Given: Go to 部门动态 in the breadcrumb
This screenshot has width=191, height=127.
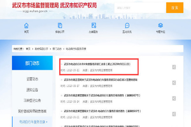Looking at the screenshot, I should tap(57, 49).
